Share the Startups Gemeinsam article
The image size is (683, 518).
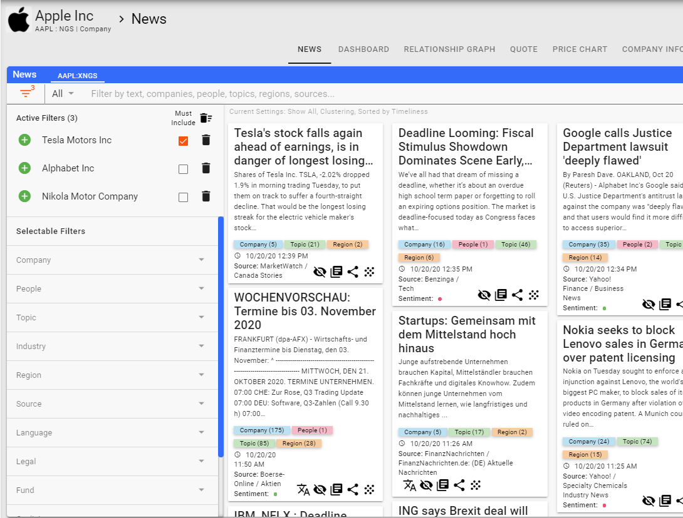459,485
